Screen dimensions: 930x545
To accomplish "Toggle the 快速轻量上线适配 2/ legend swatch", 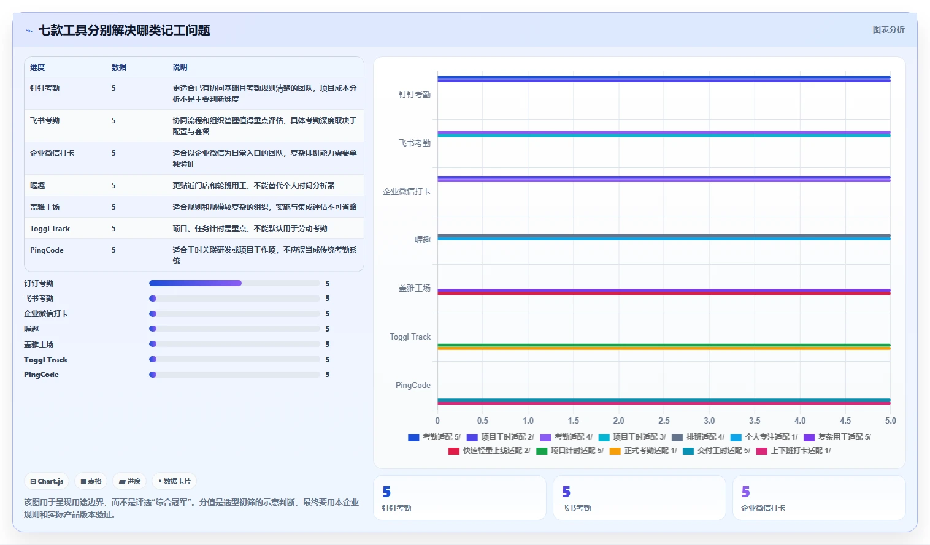I will tap(454, 451).
